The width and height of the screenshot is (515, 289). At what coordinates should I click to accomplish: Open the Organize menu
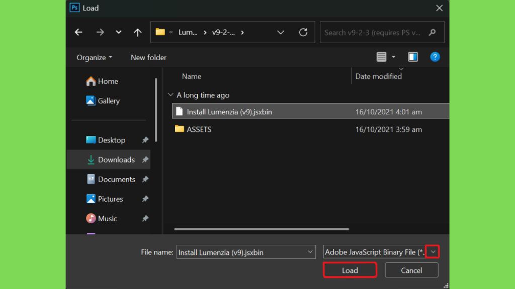[x=94, y=57]
